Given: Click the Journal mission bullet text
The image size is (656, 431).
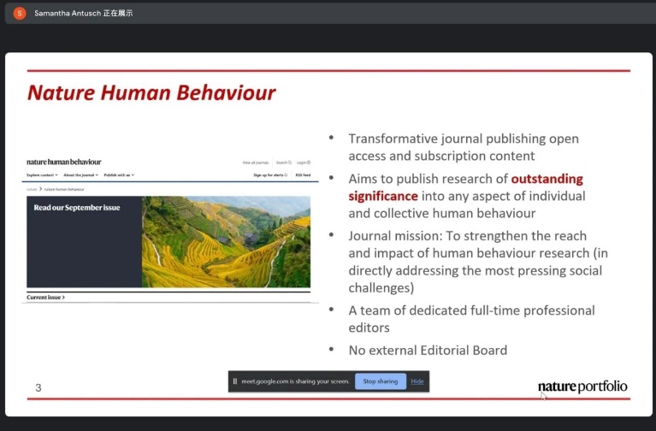Looking at the screenshot, I should [478, 262].
